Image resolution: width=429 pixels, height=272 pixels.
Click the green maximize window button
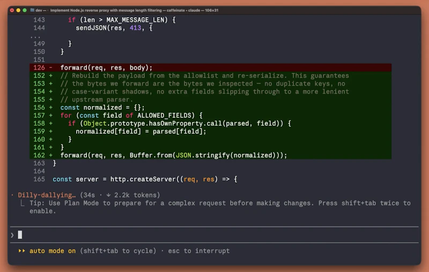(25, 10)
